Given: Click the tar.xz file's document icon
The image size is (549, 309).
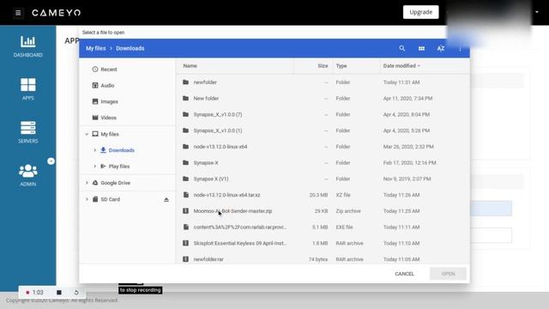Looking at the screenshot, I should [186, 195].
